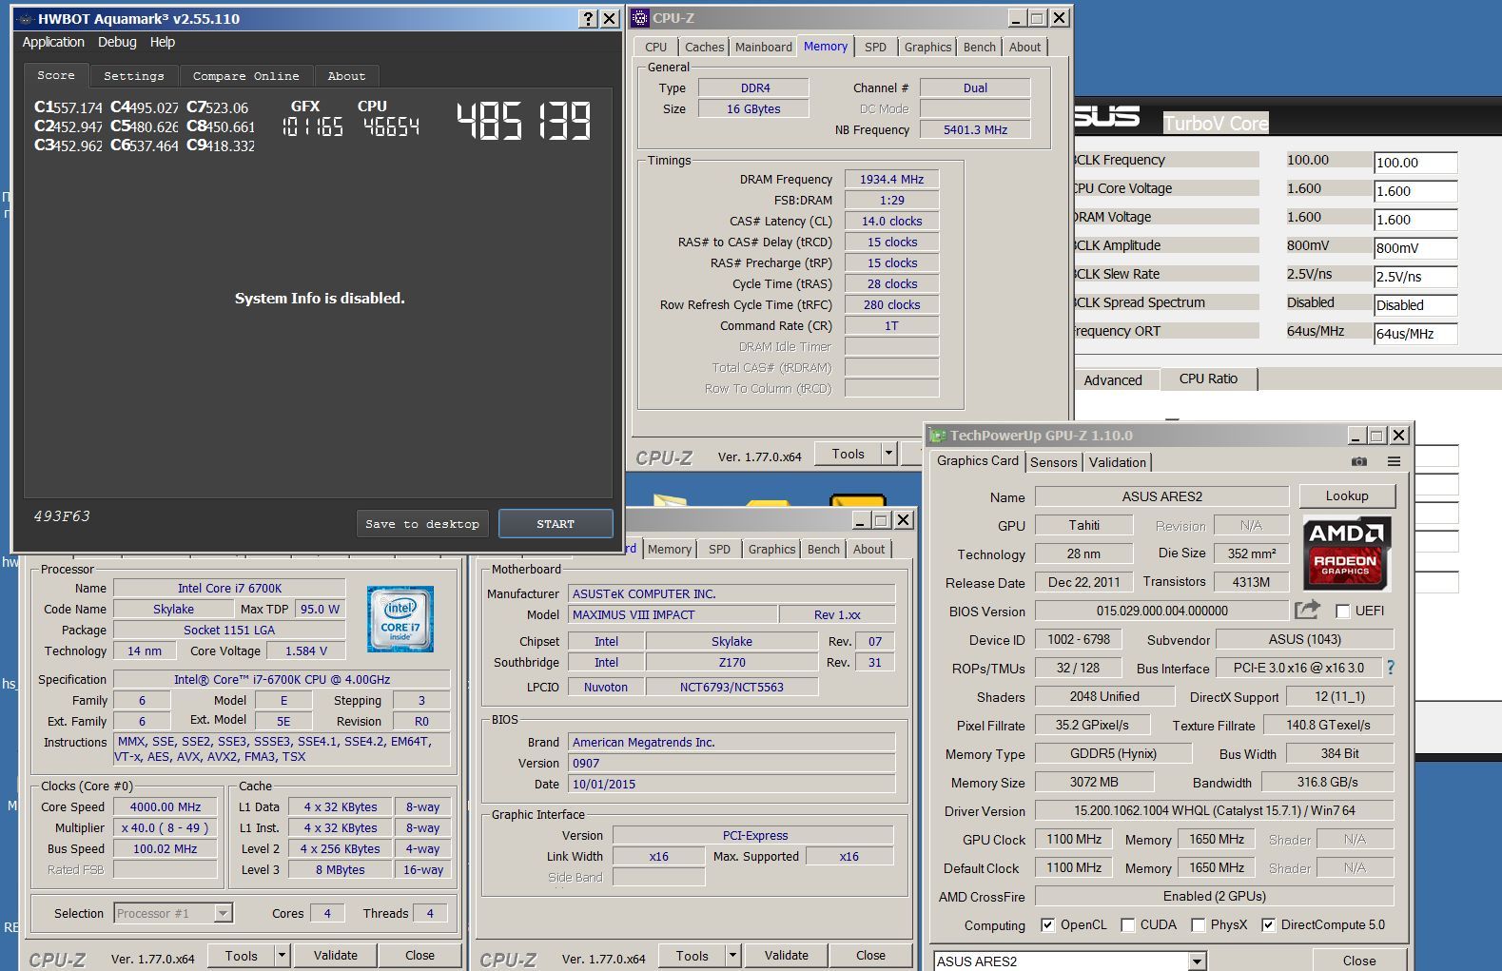The height and width of the screenshot is (971, 1502).
Task: Click the AMD Radeon Graphics logo
Action: coord(1346,553)
